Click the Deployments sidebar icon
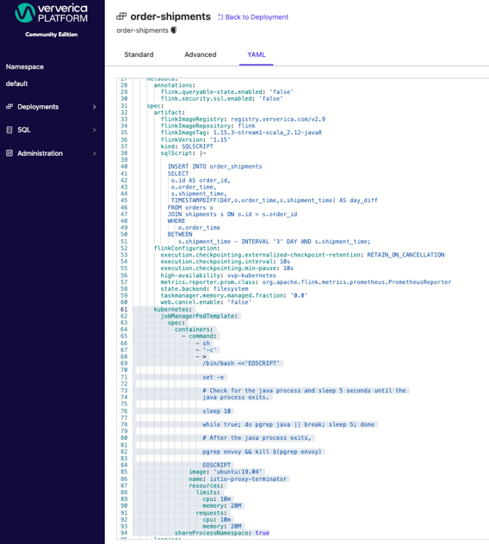489x544 pixels. [9, 107]
